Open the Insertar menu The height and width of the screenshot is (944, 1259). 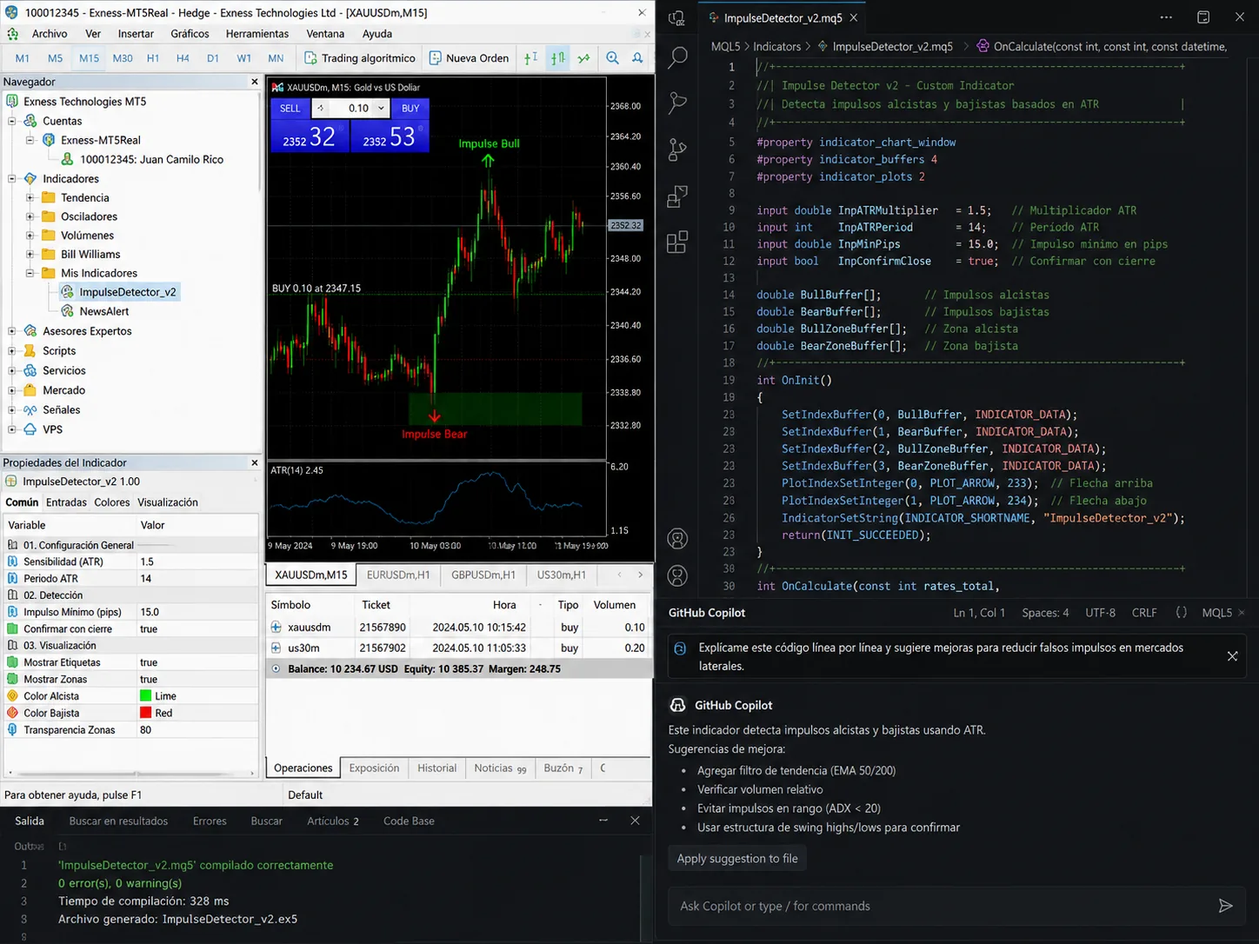[x=136, y=34]
